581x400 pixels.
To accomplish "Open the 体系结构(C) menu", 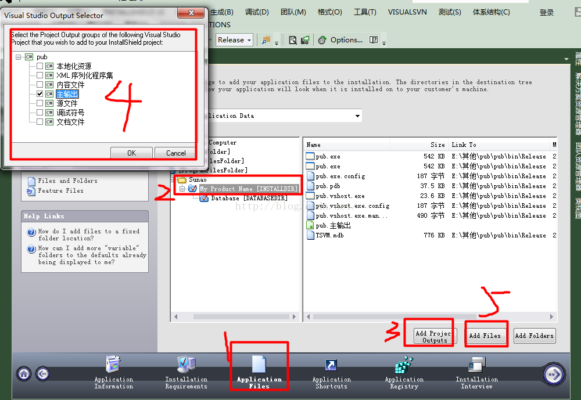I will [492, 12].
